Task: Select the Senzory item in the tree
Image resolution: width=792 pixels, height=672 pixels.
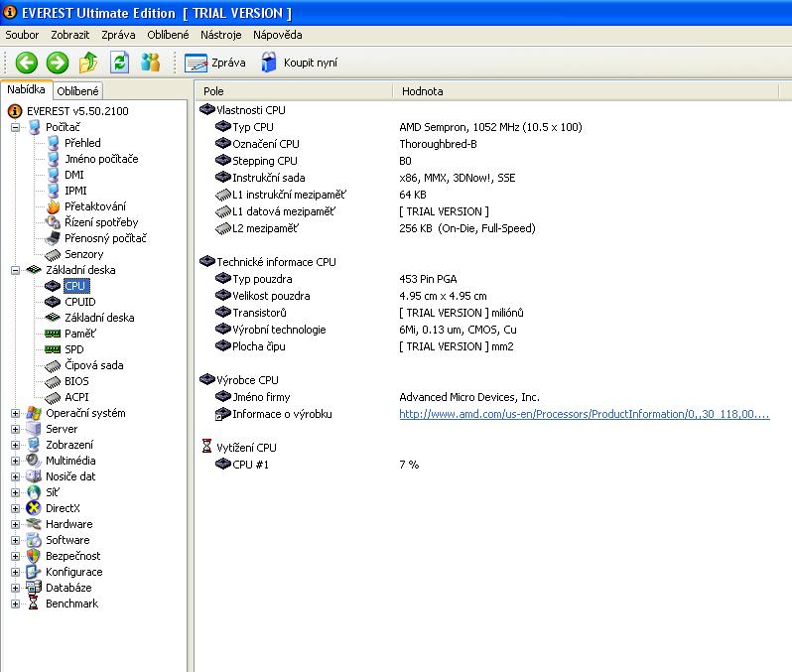Action: point(83,254)
